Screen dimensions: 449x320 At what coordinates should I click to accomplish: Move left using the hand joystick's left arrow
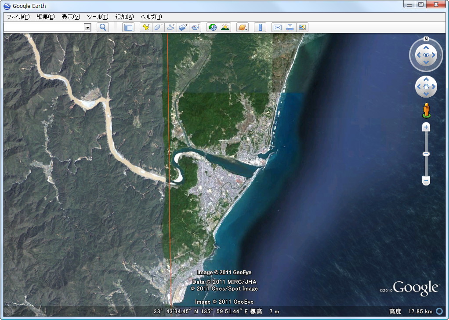coord(419,87)
